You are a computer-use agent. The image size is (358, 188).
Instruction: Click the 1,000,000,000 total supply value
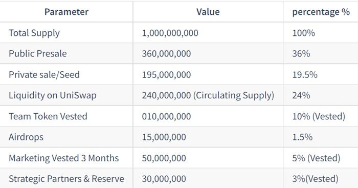[170, 33]
